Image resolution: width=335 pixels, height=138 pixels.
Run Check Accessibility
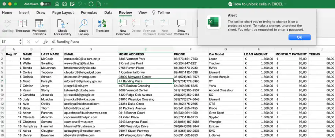(x=62, y=27)
